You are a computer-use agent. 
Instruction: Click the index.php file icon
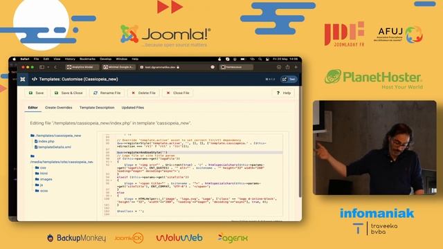(36, 141)
